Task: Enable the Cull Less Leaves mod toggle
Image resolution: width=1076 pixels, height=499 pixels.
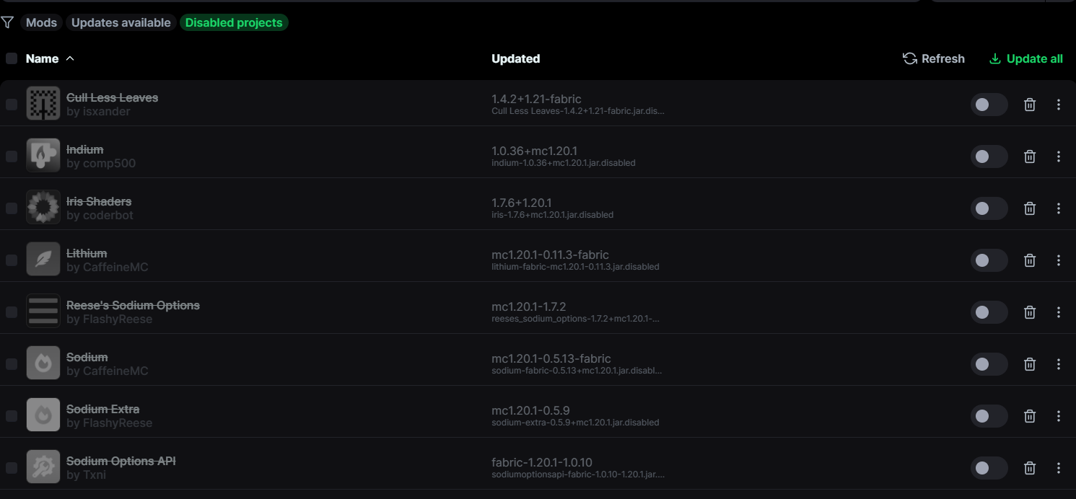Action: coord(989,105)
